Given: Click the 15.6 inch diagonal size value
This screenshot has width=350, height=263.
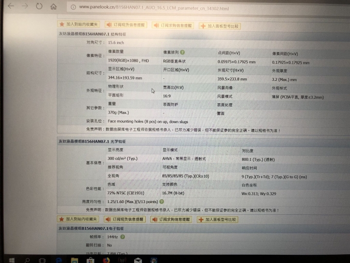Looking at the screenshot, I should pyautogui.click(x=116, y=42).
